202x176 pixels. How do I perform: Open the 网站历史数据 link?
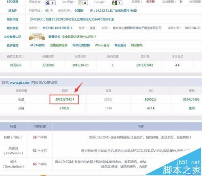pos(81,45)
